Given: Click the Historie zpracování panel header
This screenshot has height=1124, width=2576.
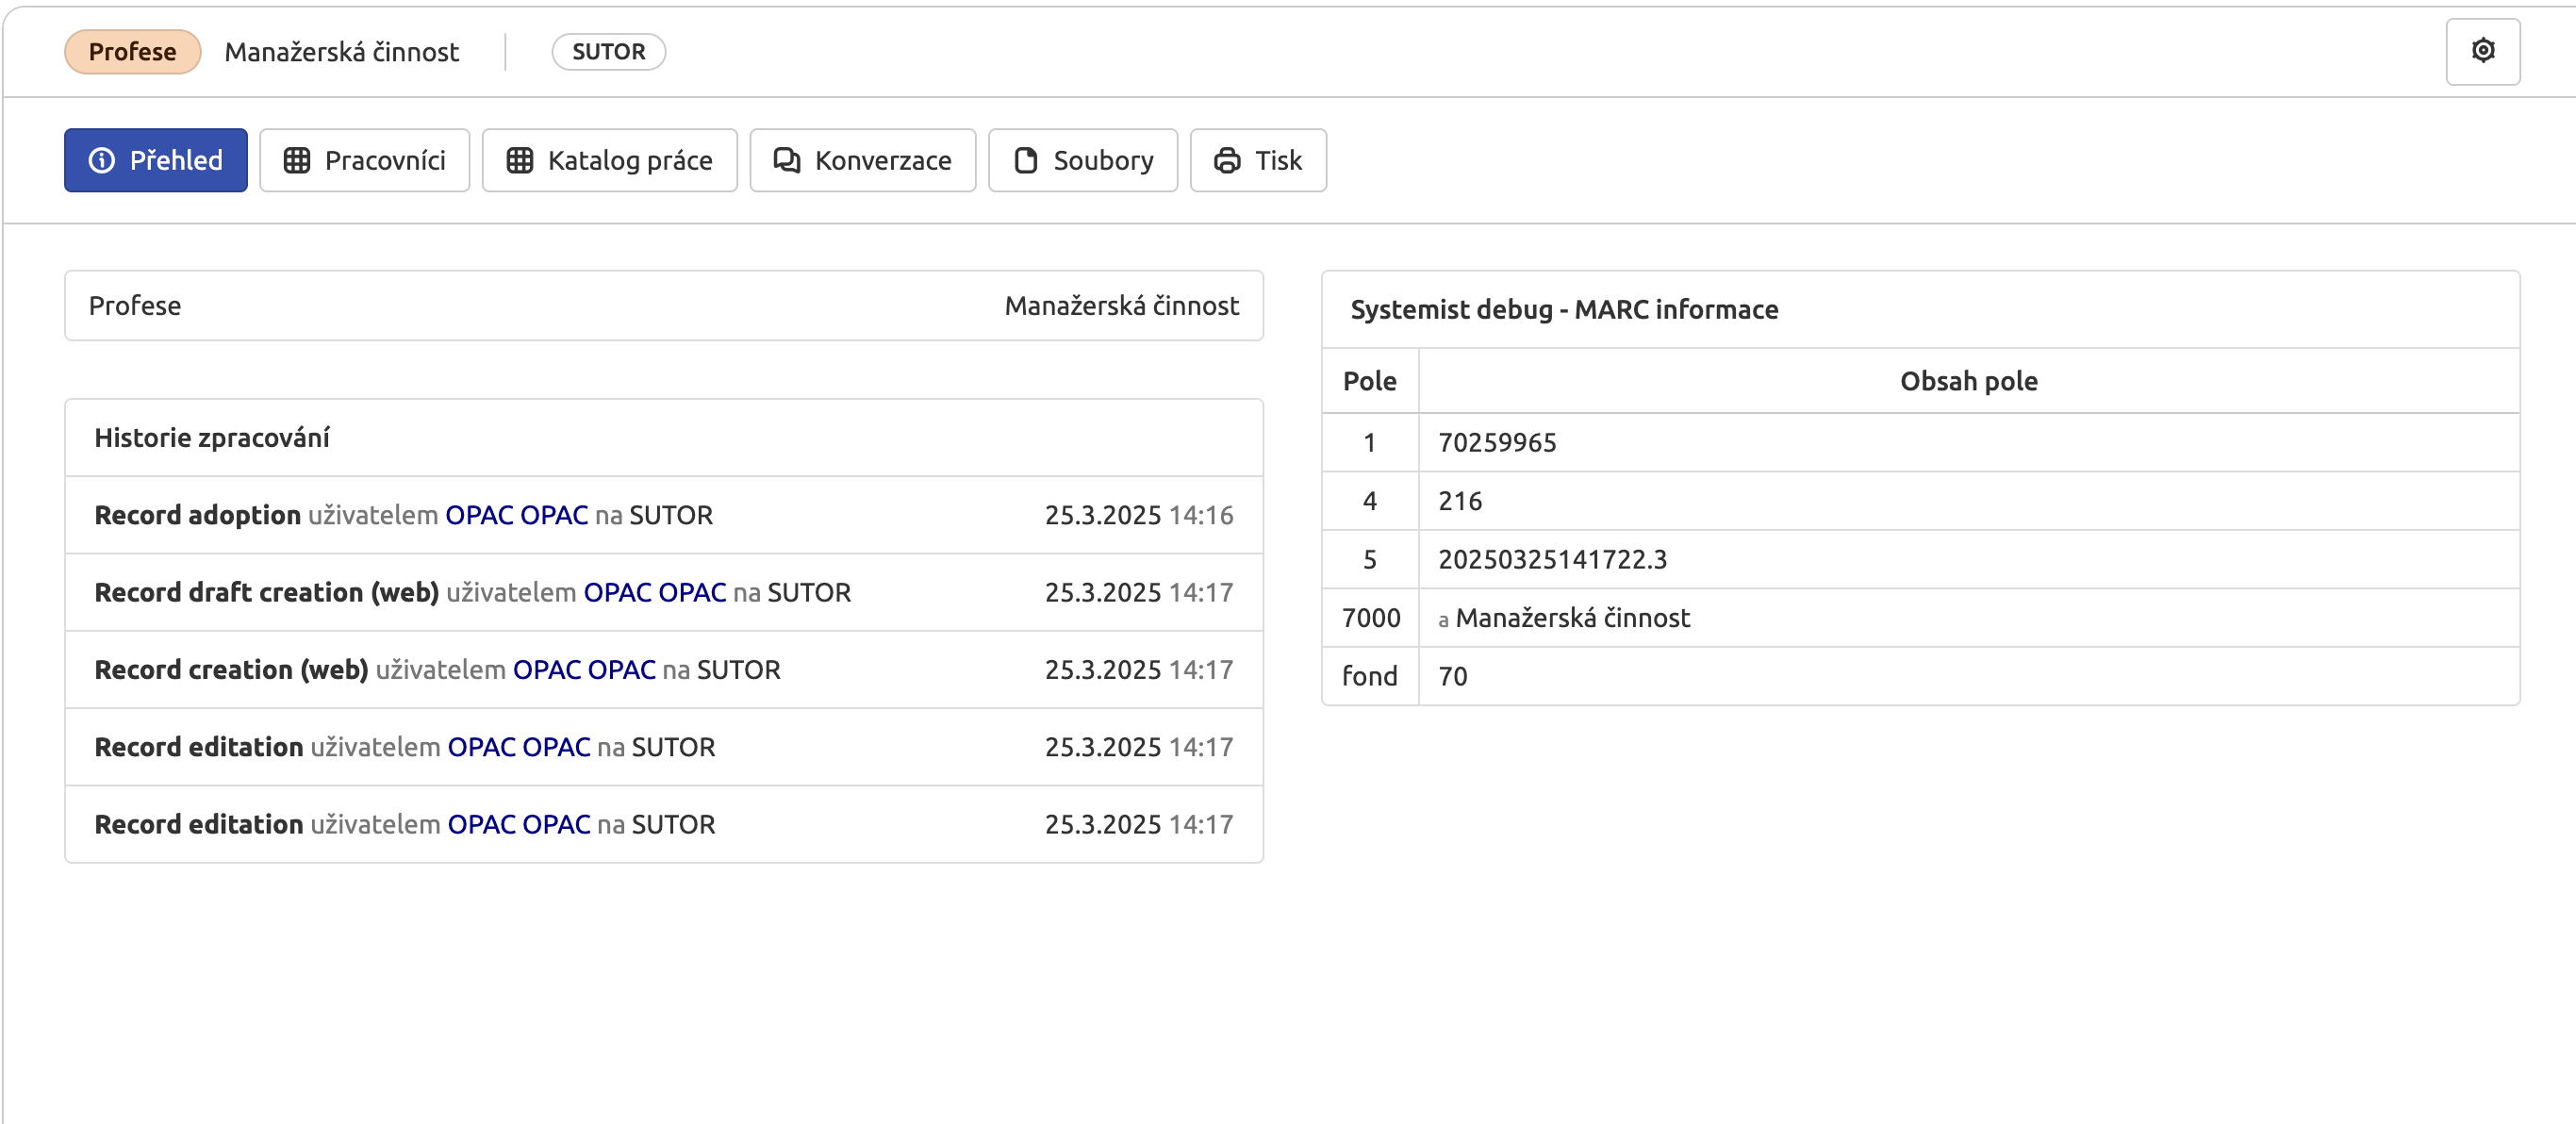Looking at the screenshot, I should point(212,437).
